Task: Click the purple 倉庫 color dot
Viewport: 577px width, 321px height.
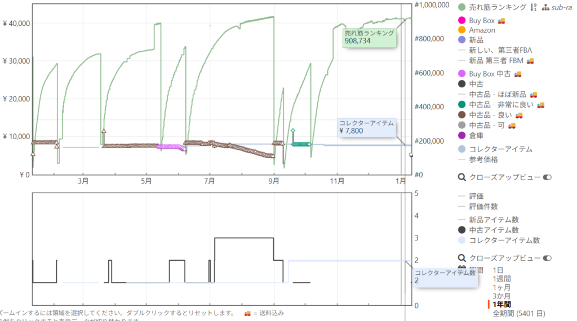Action: [x=462, y=136]
